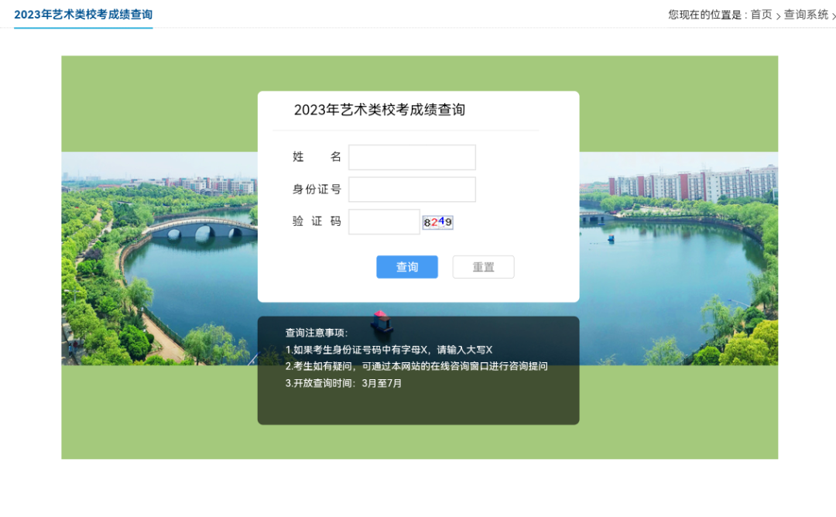Click the form title 2023年艺术类校考成绩查询
Image resolution: width=836 pixels, height=517 pixels.
pos(379,110)
